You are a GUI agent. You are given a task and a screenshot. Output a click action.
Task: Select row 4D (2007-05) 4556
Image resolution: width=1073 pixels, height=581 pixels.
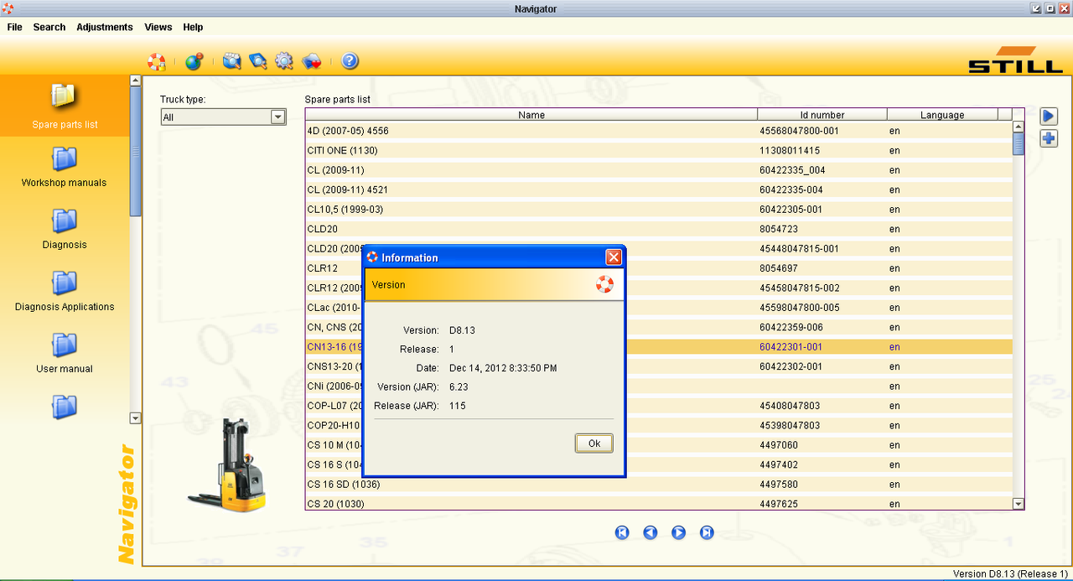point(659,131)
